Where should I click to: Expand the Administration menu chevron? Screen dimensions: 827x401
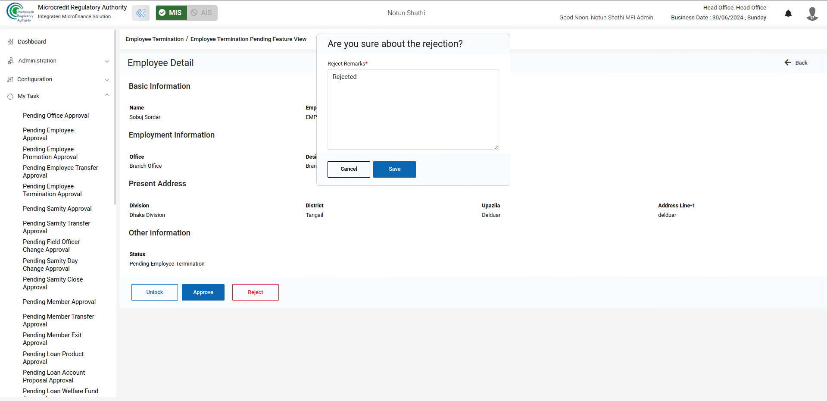107,61
